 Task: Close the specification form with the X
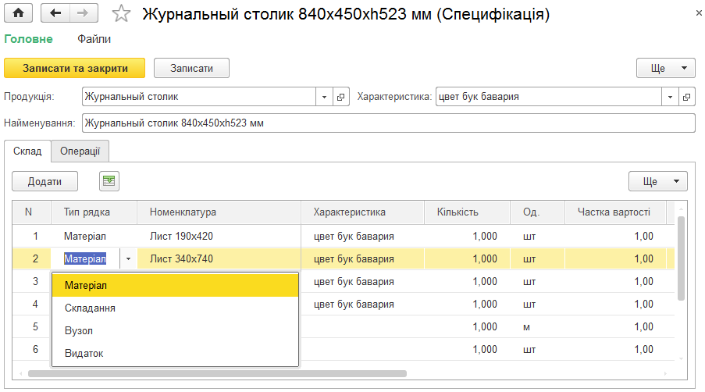pos(699,13)
